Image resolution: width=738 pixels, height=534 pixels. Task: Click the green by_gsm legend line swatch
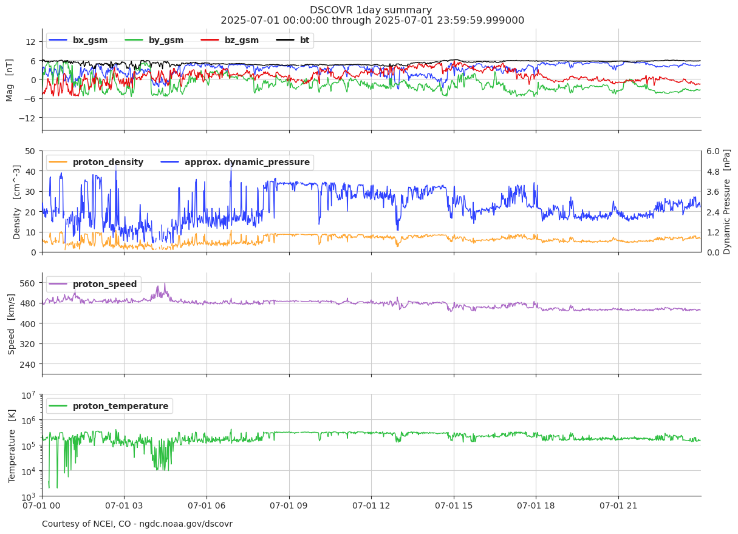(x=134, y=41)
